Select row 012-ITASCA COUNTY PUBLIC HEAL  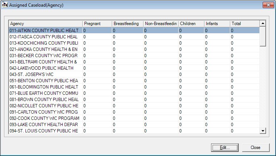[x=134, y=37]
